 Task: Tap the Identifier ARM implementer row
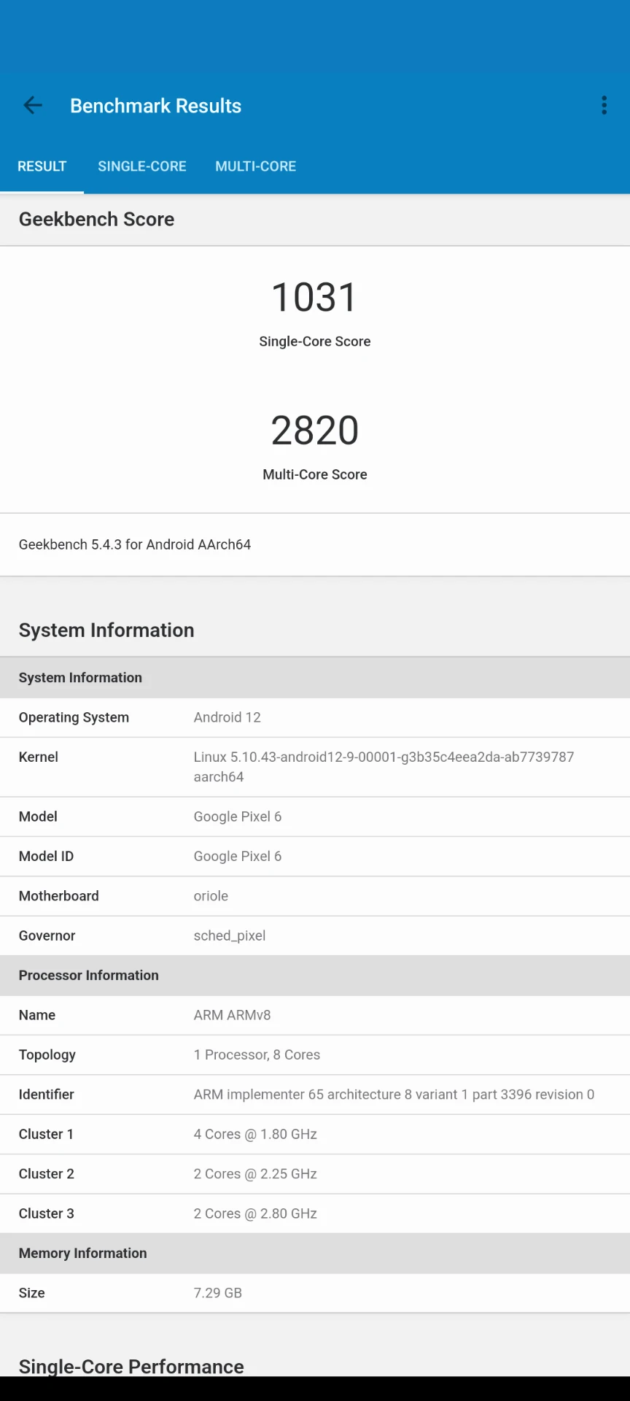(315, 1095)
